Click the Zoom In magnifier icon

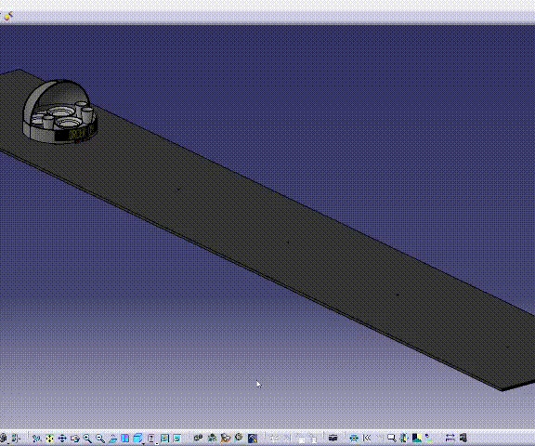(x=87, y=439)
